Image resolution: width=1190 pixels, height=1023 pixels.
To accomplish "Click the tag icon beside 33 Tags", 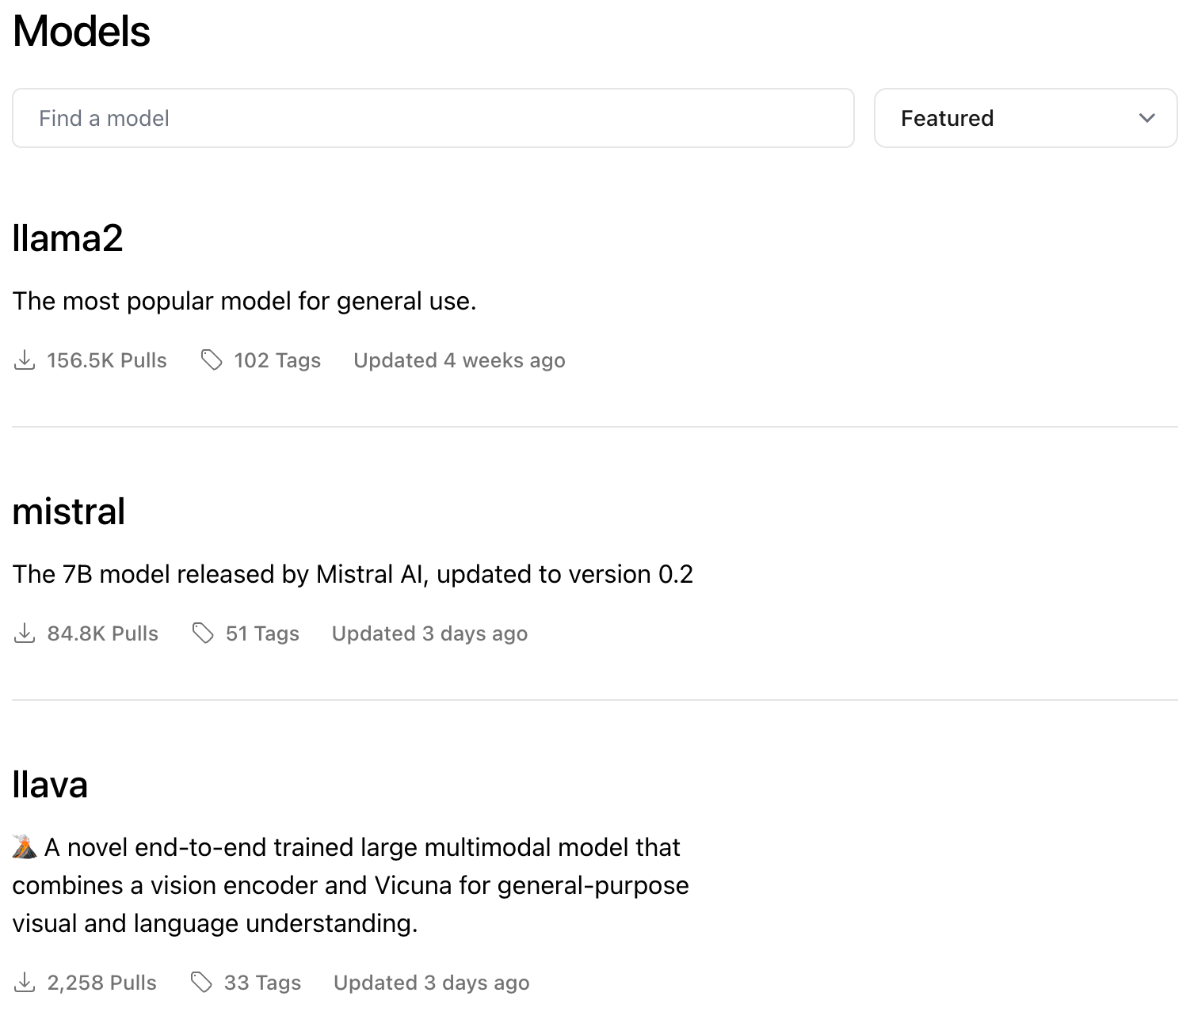I will click(x=201, y=983).
